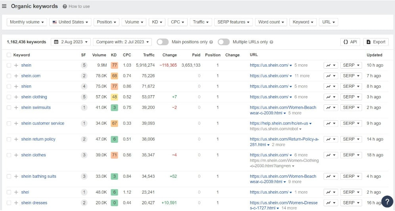Image resolution: width=395 pixels, height=211 pixels.
Task: Open the CPC filter dropdown
Action: tap(177, 22)
